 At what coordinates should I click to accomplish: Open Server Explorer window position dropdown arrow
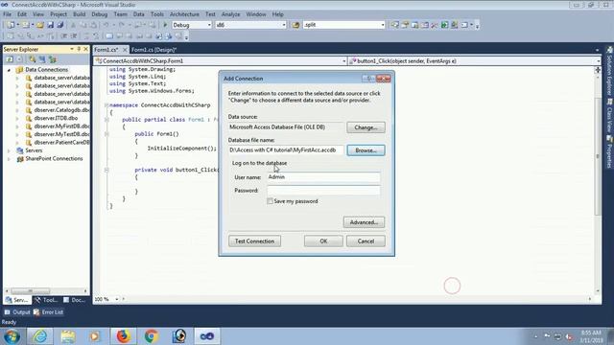(x=72, y=49)
